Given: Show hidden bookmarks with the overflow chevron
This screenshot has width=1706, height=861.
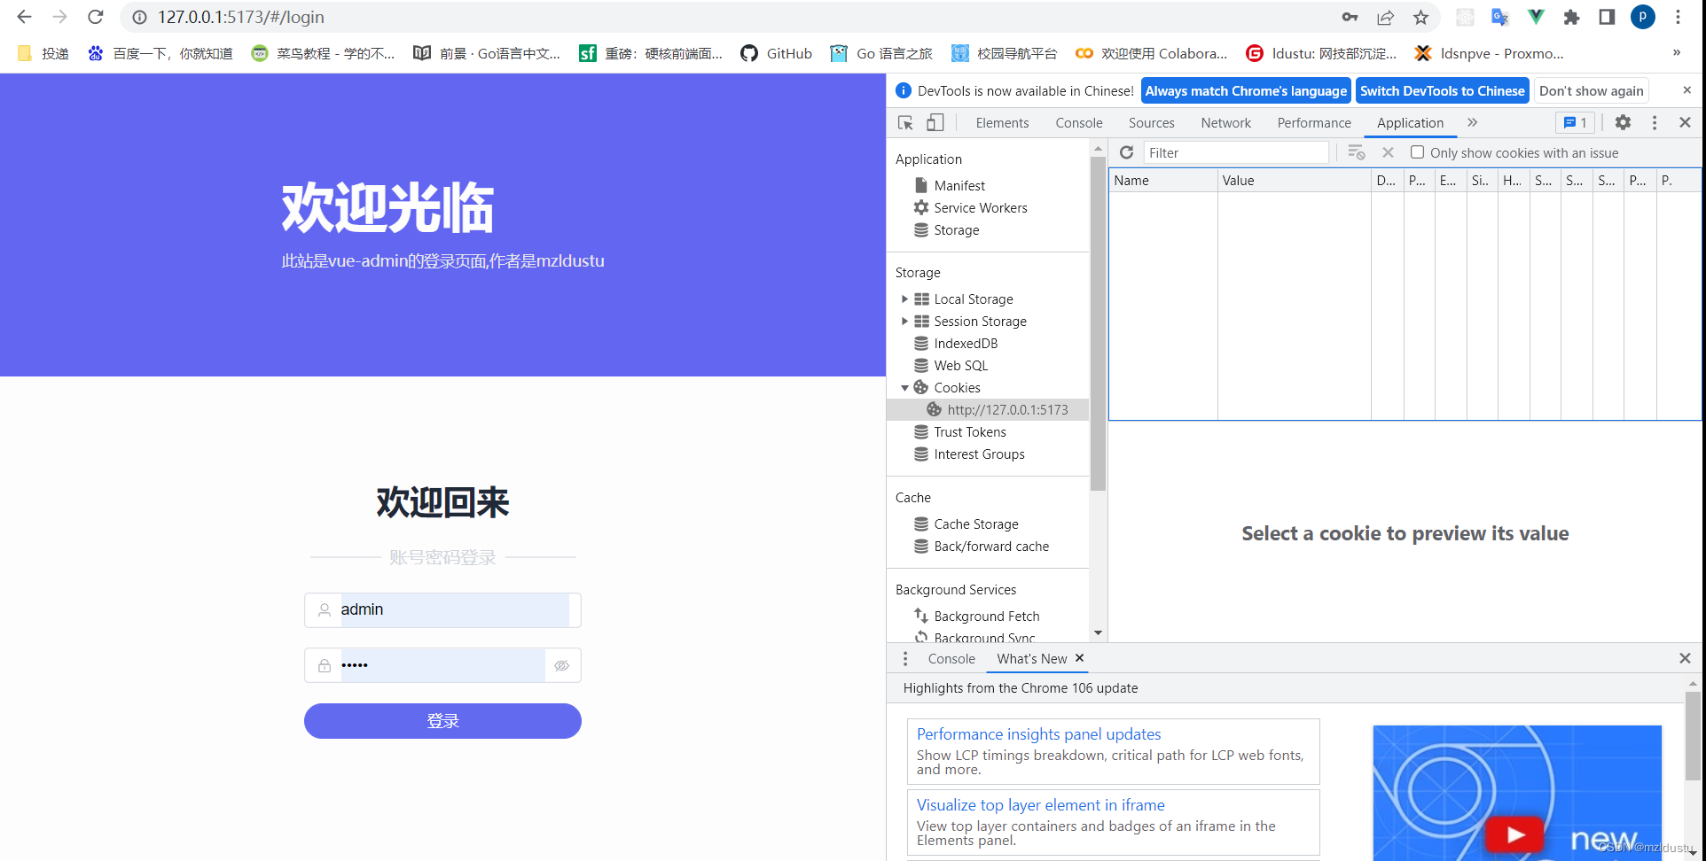Looking at the screenshot, I should point(1677,53).
